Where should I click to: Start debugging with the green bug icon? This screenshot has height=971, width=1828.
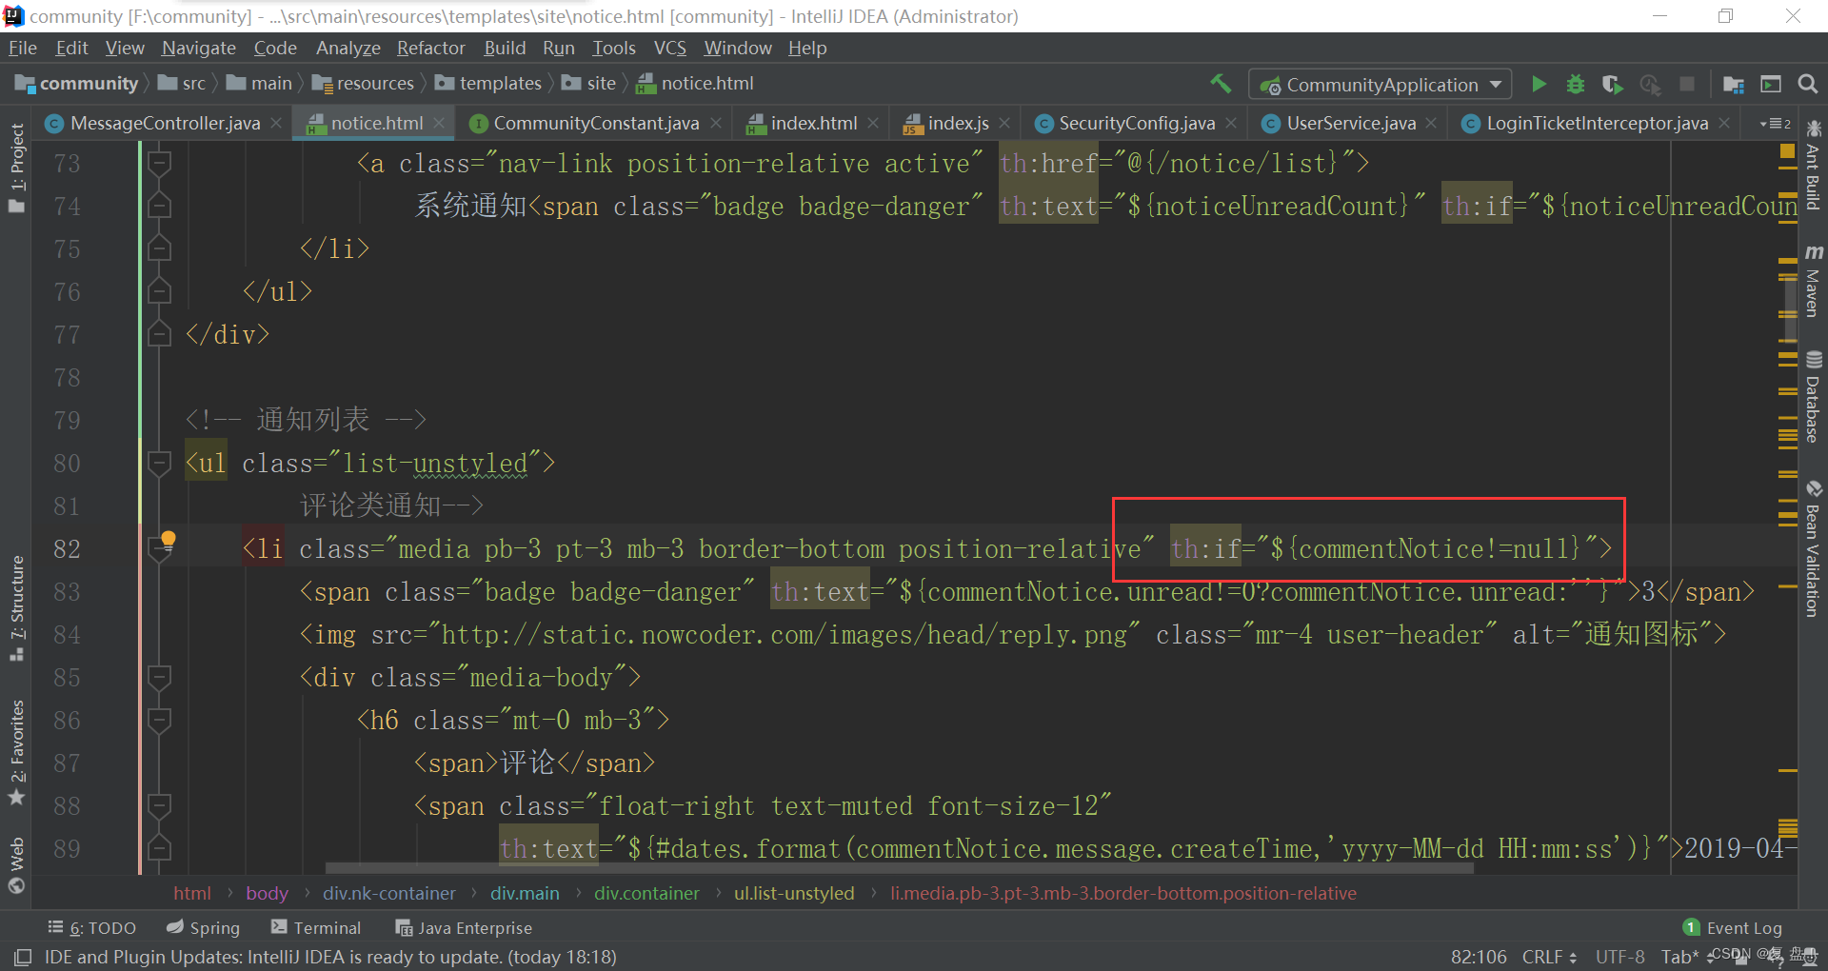(x=1576, y=84)
